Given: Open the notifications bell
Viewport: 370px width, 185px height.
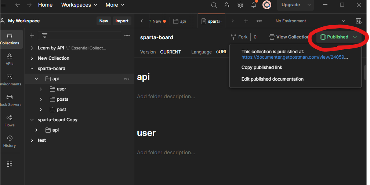Looking at the screenshot, I should click(254, 5).
